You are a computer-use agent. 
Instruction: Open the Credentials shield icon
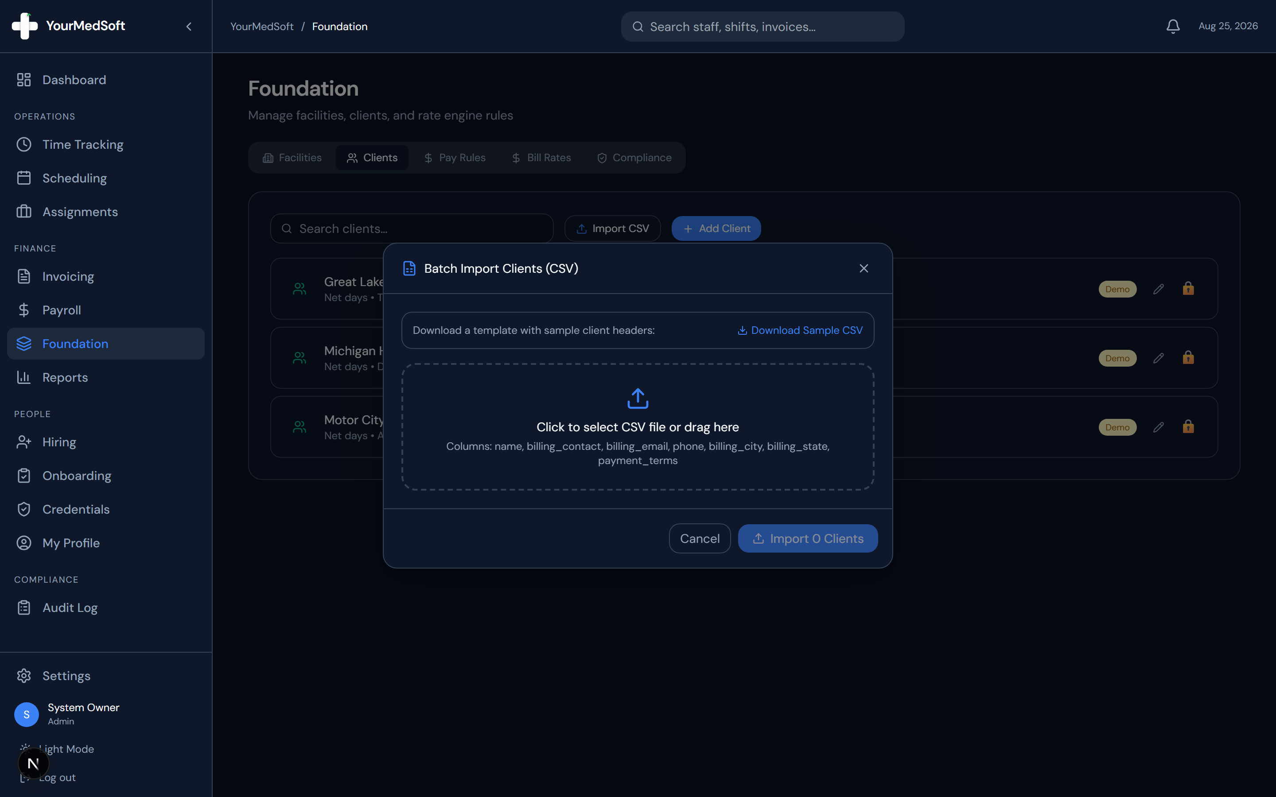coord(24,509)
